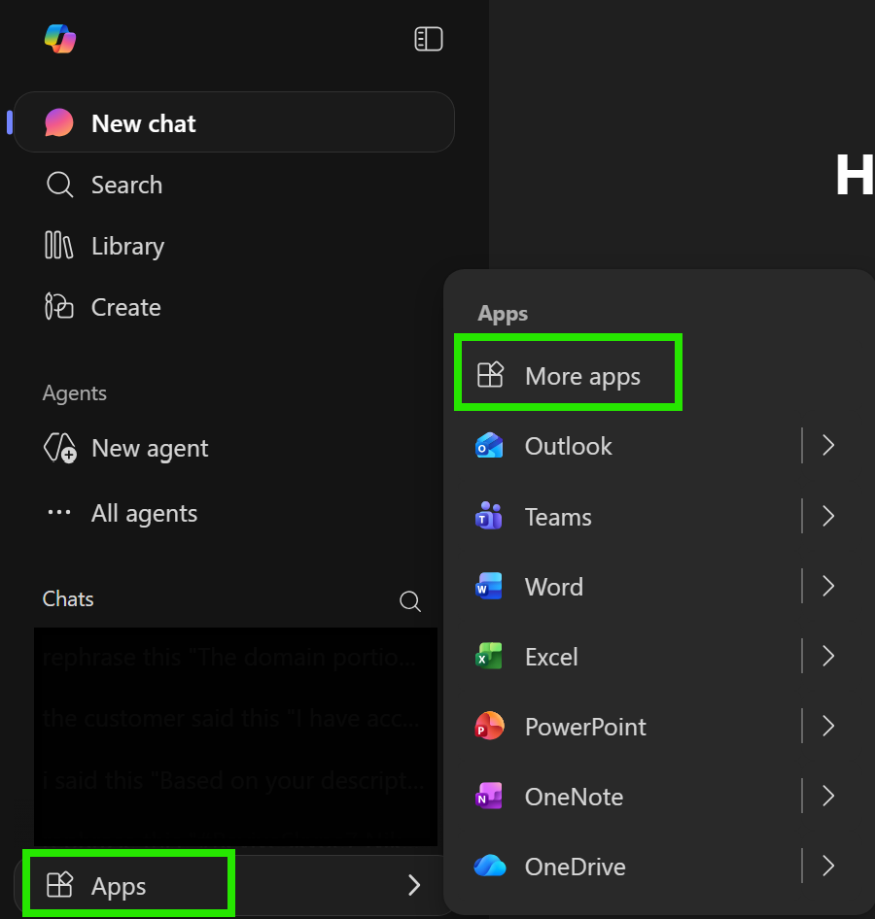Search chats with the Chats magnifier icon
The width and height of the screenshot is (875, 919).
tap(410, 600)
